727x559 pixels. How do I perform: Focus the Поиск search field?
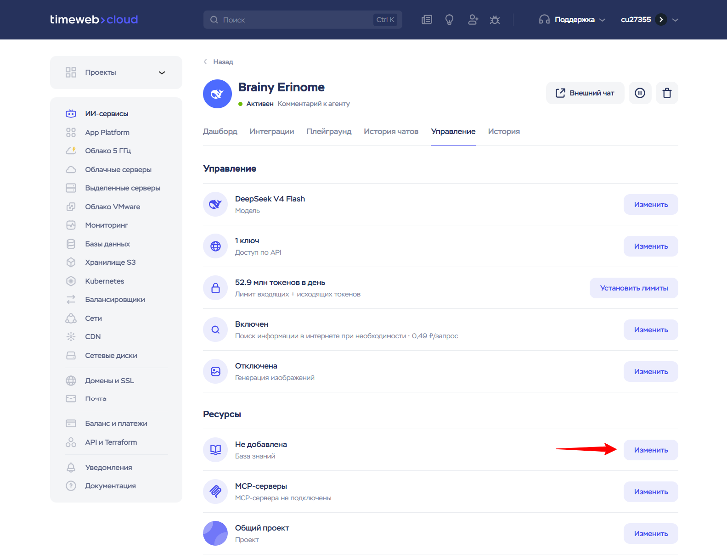coord(303,20)
